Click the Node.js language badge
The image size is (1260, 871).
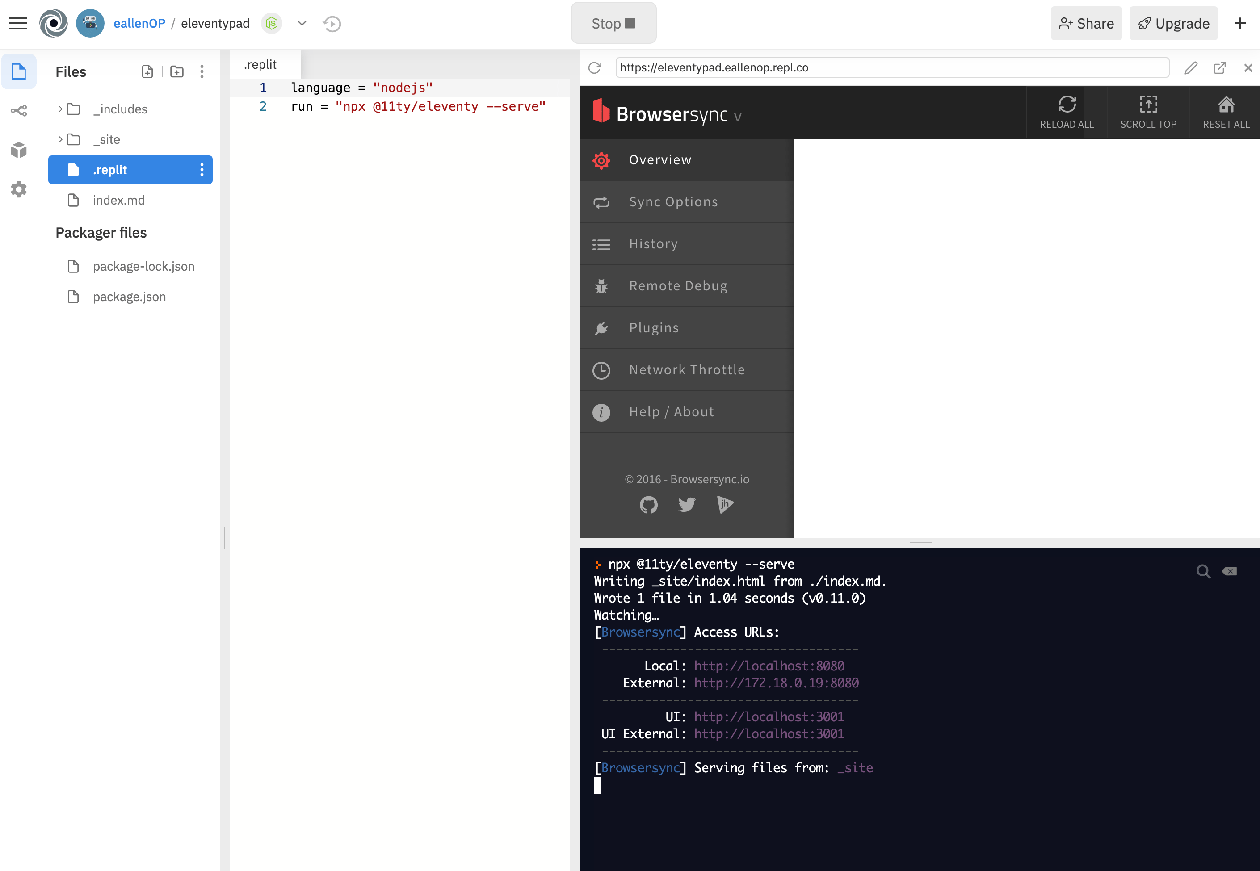tap(271, 24)
